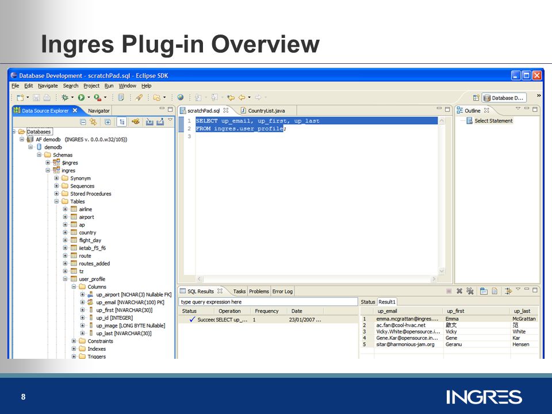Switch to the Error Log tab
The height and width of the screenshot is (414, 552).
282,291
